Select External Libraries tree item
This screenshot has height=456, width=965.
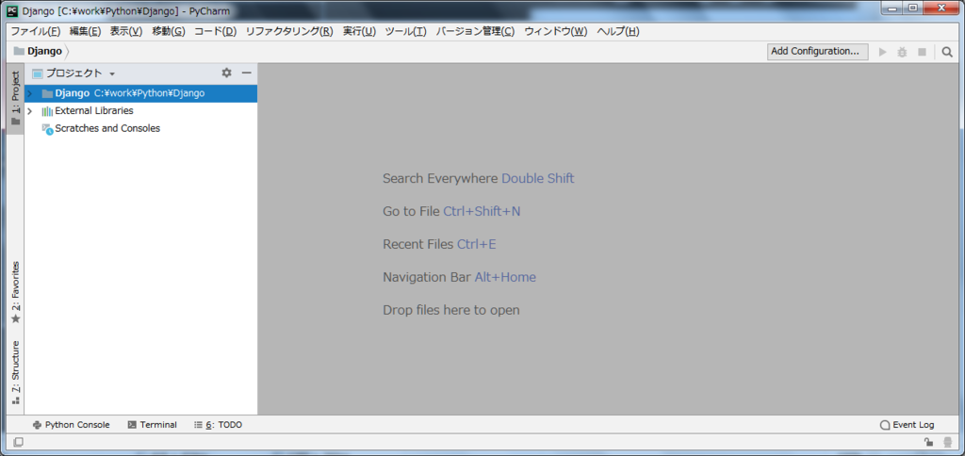pos(94,111)
